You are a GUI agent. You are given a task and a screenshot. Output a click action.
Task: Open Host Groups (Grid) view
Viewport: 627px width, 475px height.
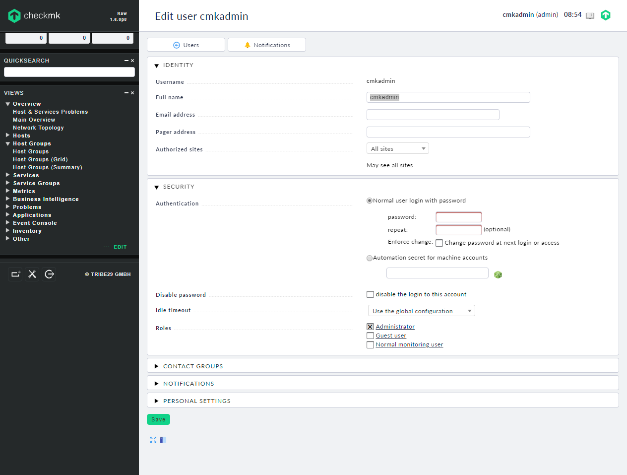40,159
